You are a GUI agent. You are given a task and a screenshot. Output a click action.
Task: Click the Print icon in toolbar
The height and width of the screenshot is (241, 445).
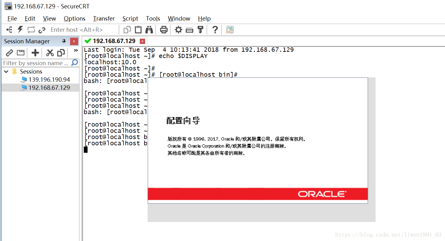(164, 30)
